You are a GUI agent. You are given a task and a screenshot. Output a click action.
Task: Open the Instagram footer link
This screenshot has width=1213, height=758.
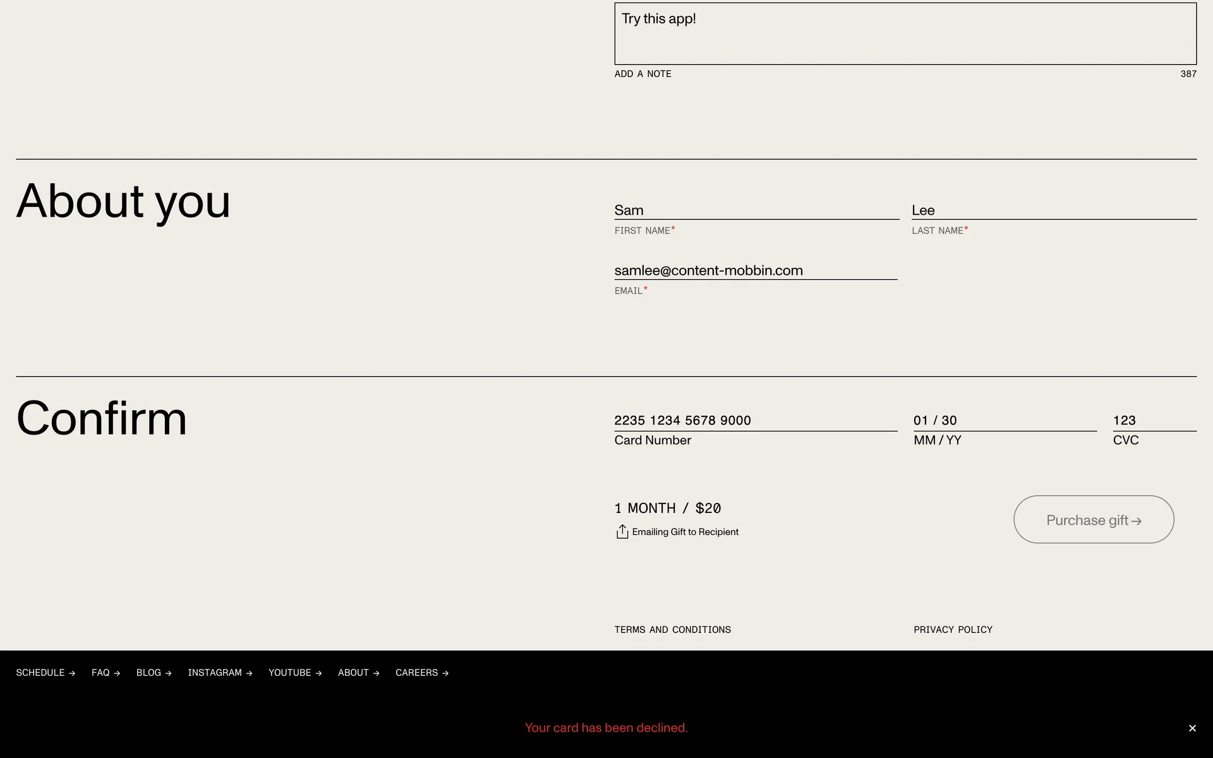coord(220,673)
